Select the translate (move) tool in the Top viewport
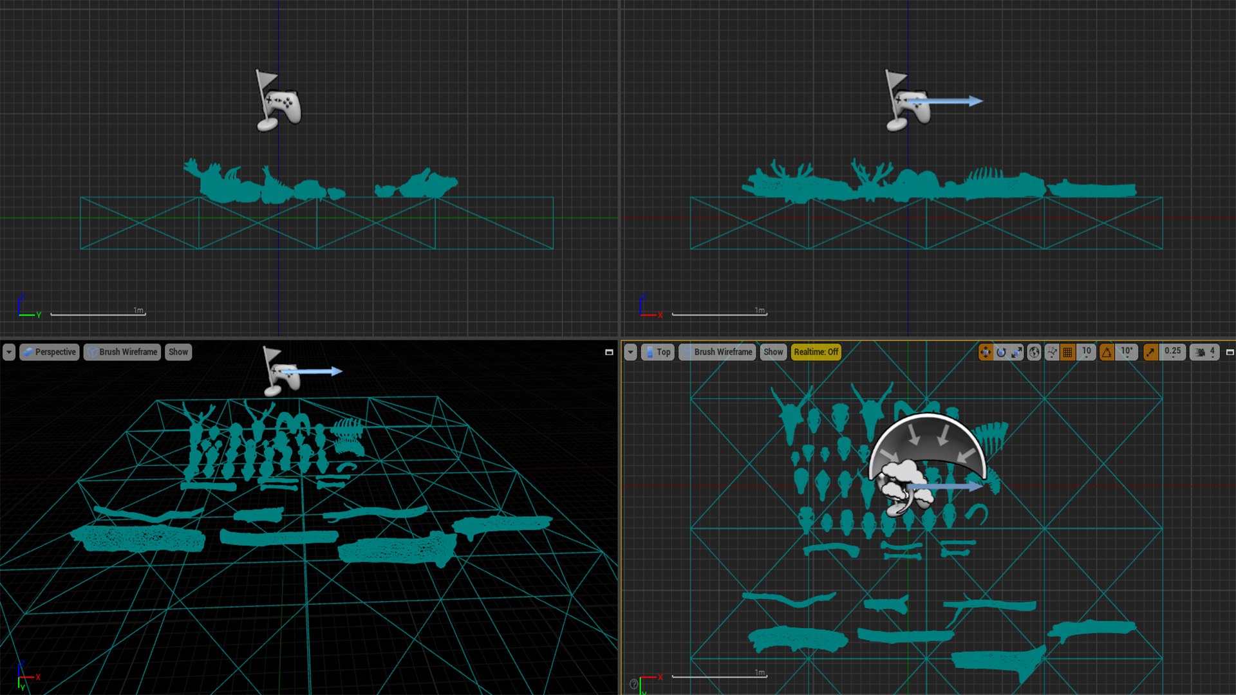 tap(986, 352)
